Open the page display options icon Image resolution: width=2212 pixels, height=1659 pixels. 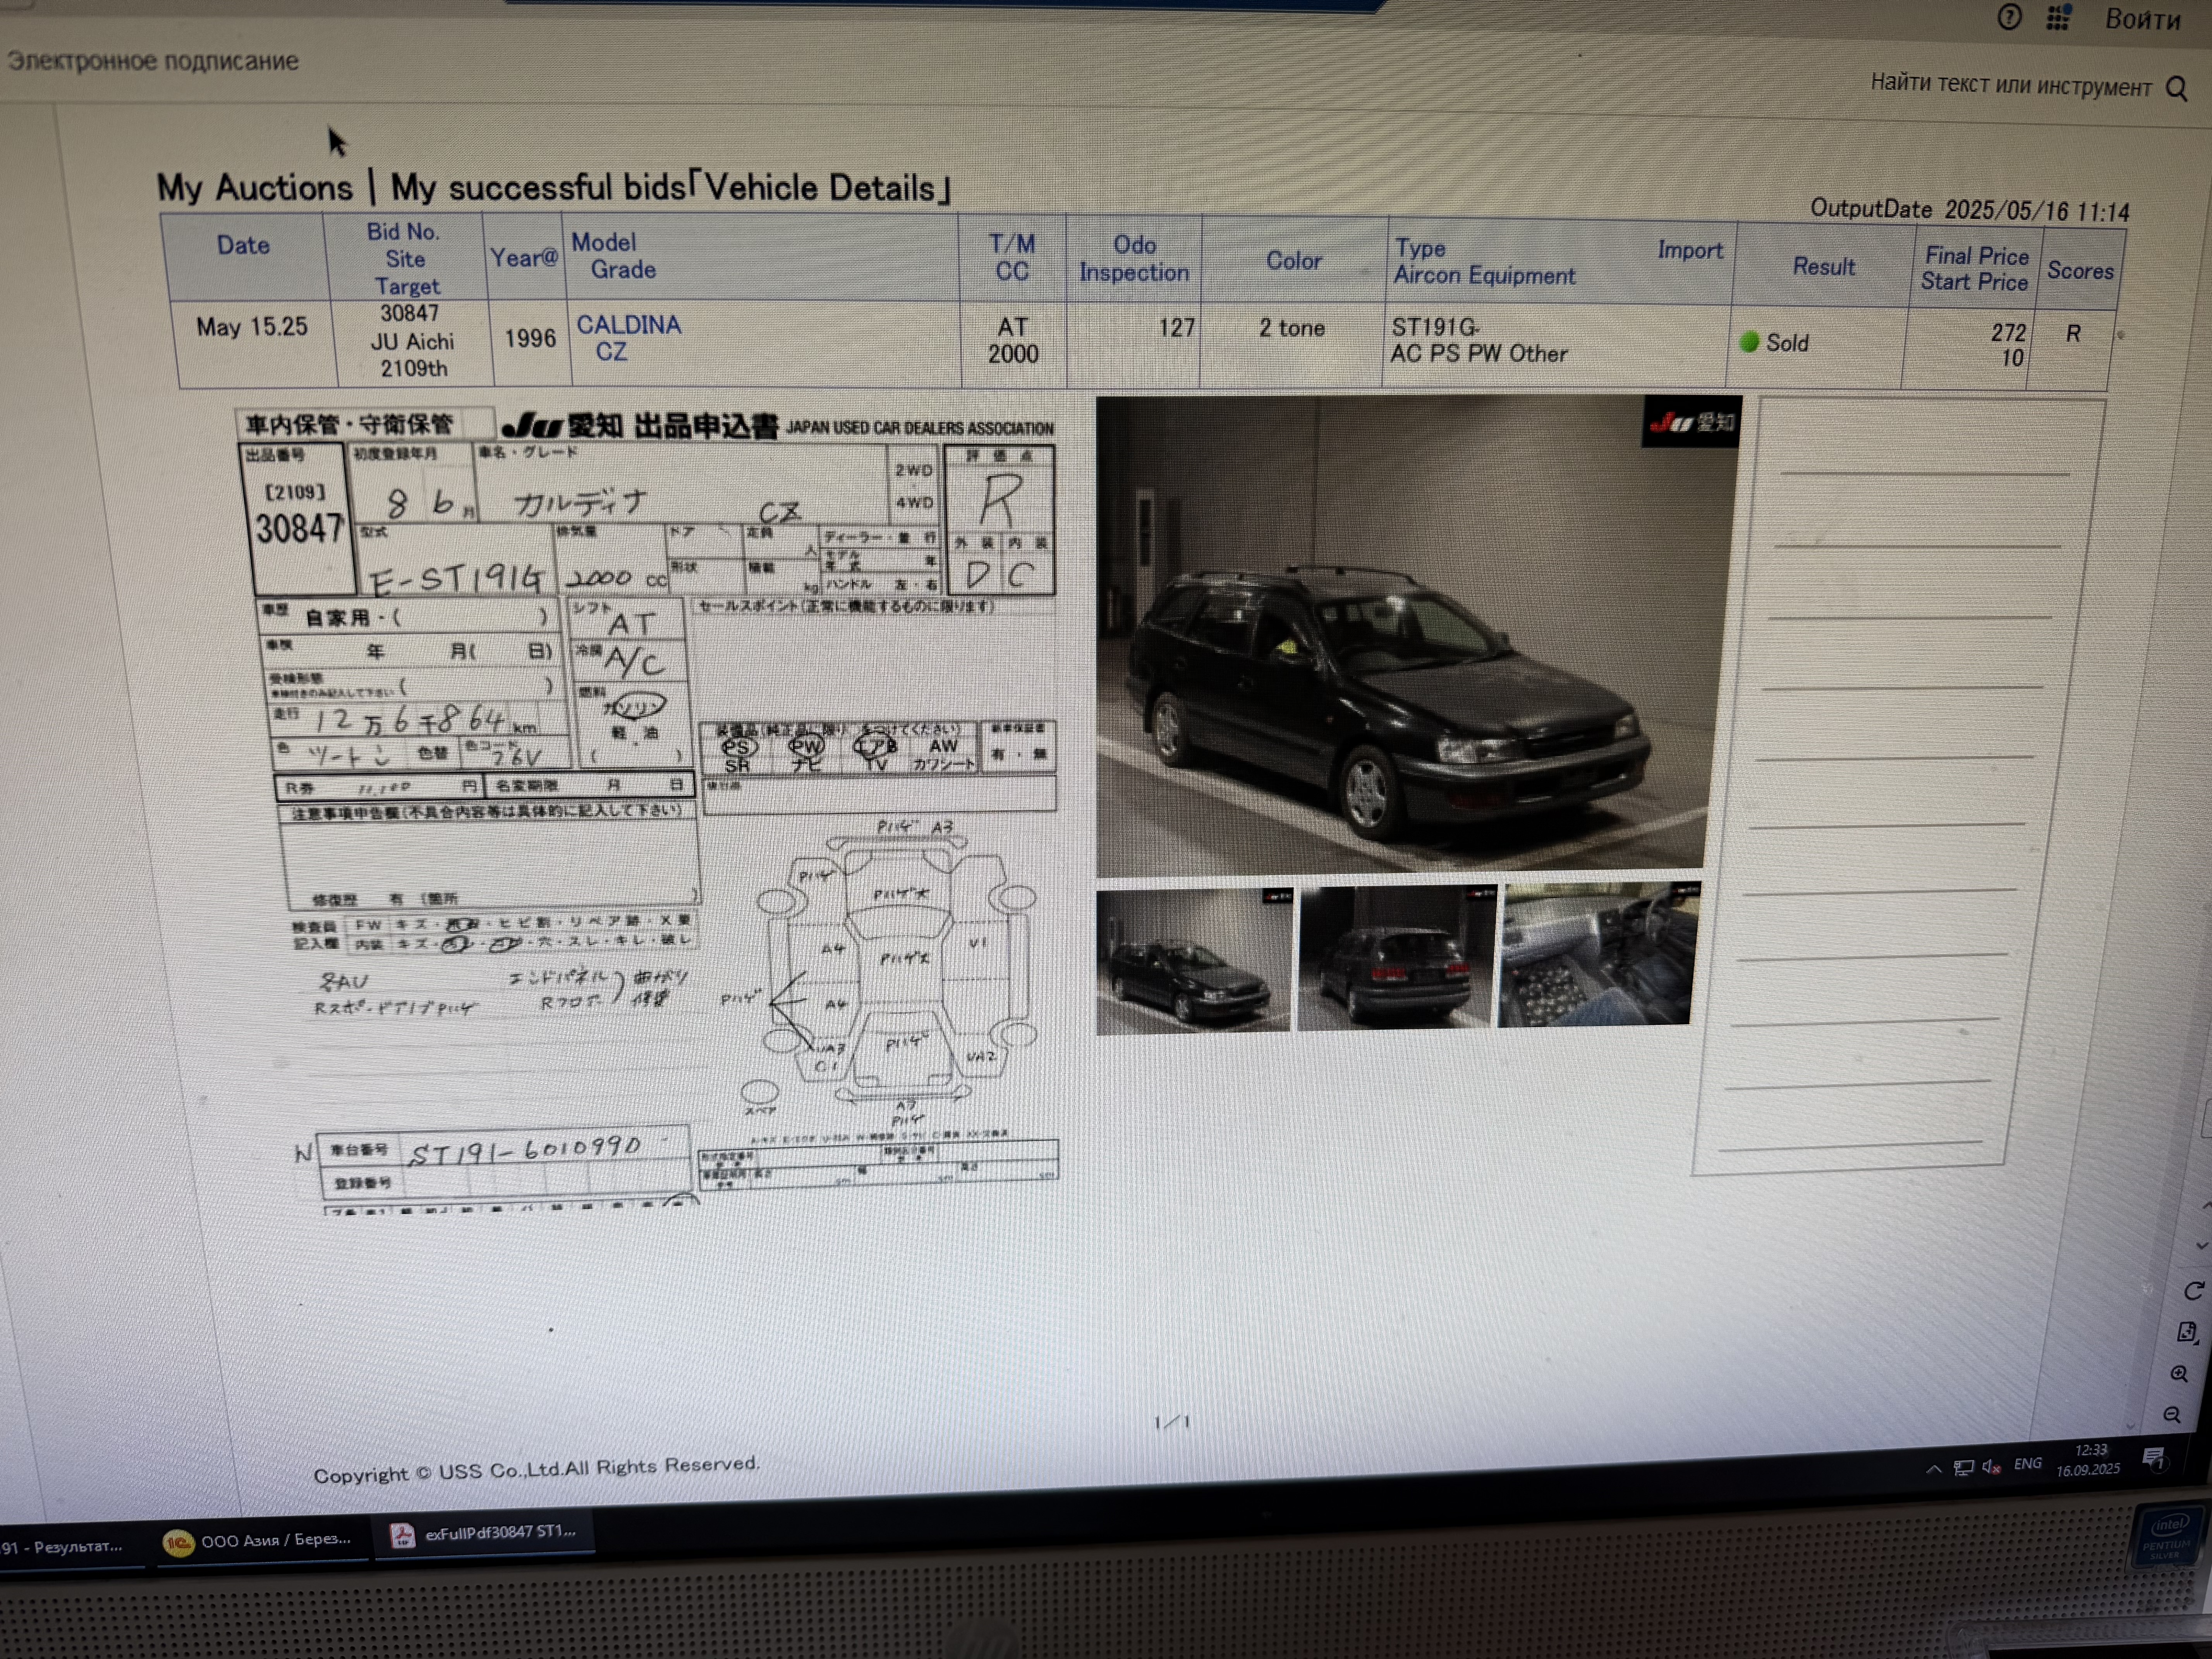tap(2187, 1332)
